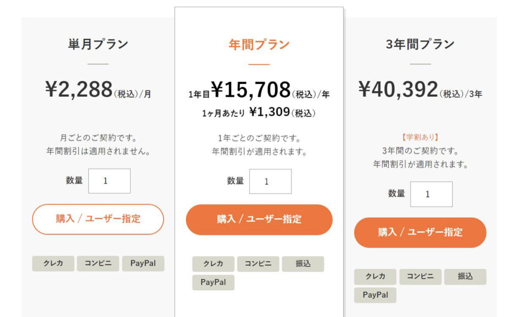Image resolution: width=519 pixels, height=317 pixels.
Task: Click the 年間プラン heading
Action: [259, 45]
